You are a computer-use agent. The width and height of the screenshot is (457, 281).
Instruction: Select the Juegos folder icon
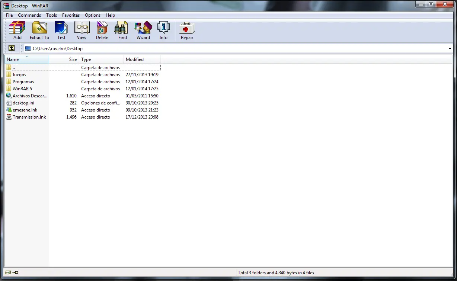9,75
